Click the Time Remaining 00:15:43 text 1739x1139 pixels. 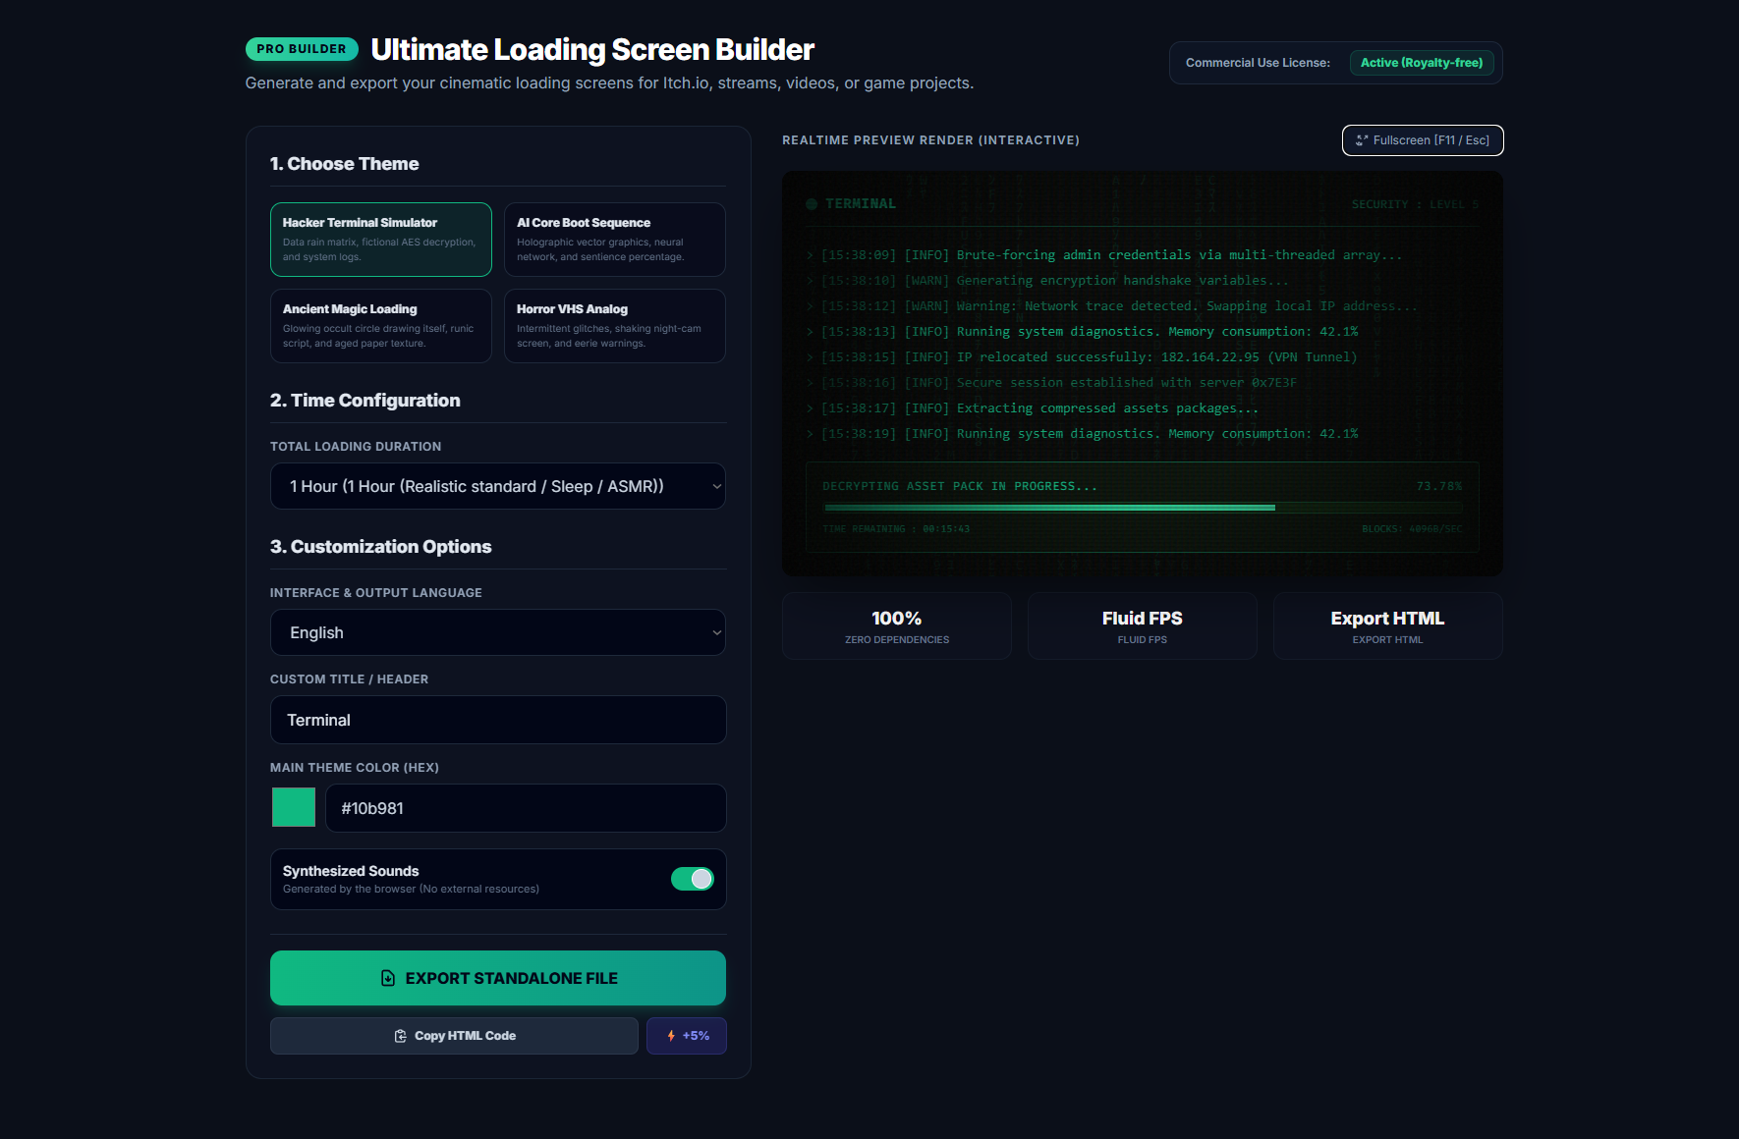pos(896,529)
